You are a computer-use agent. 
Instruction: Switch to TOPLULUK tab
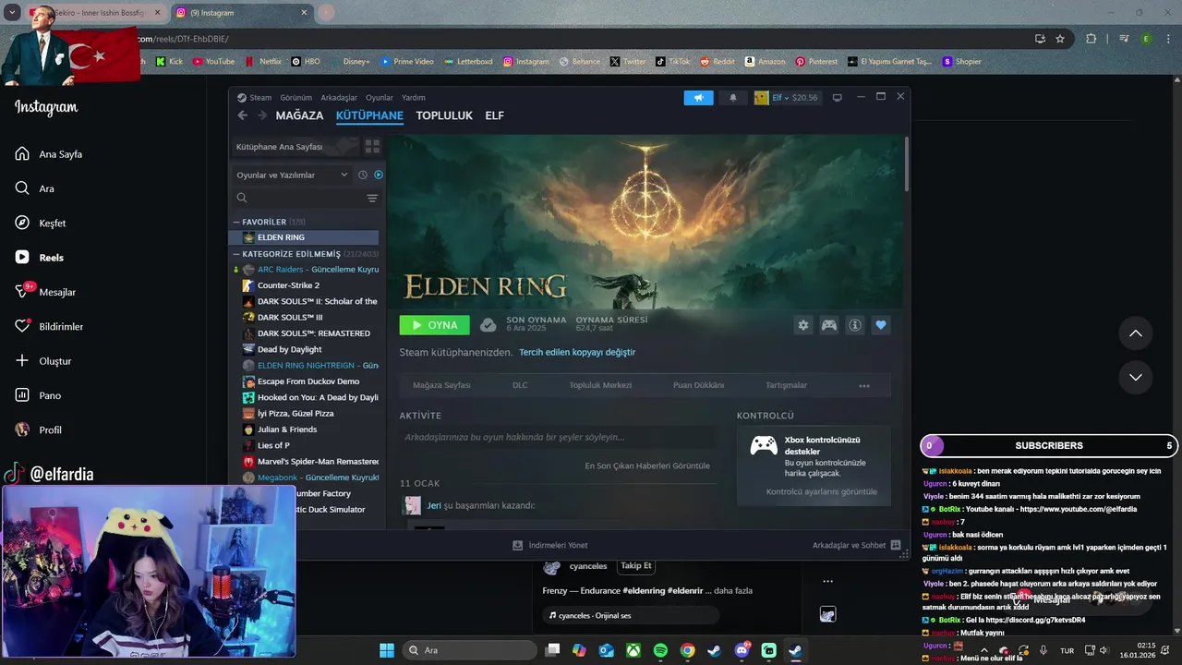[444, 115]
